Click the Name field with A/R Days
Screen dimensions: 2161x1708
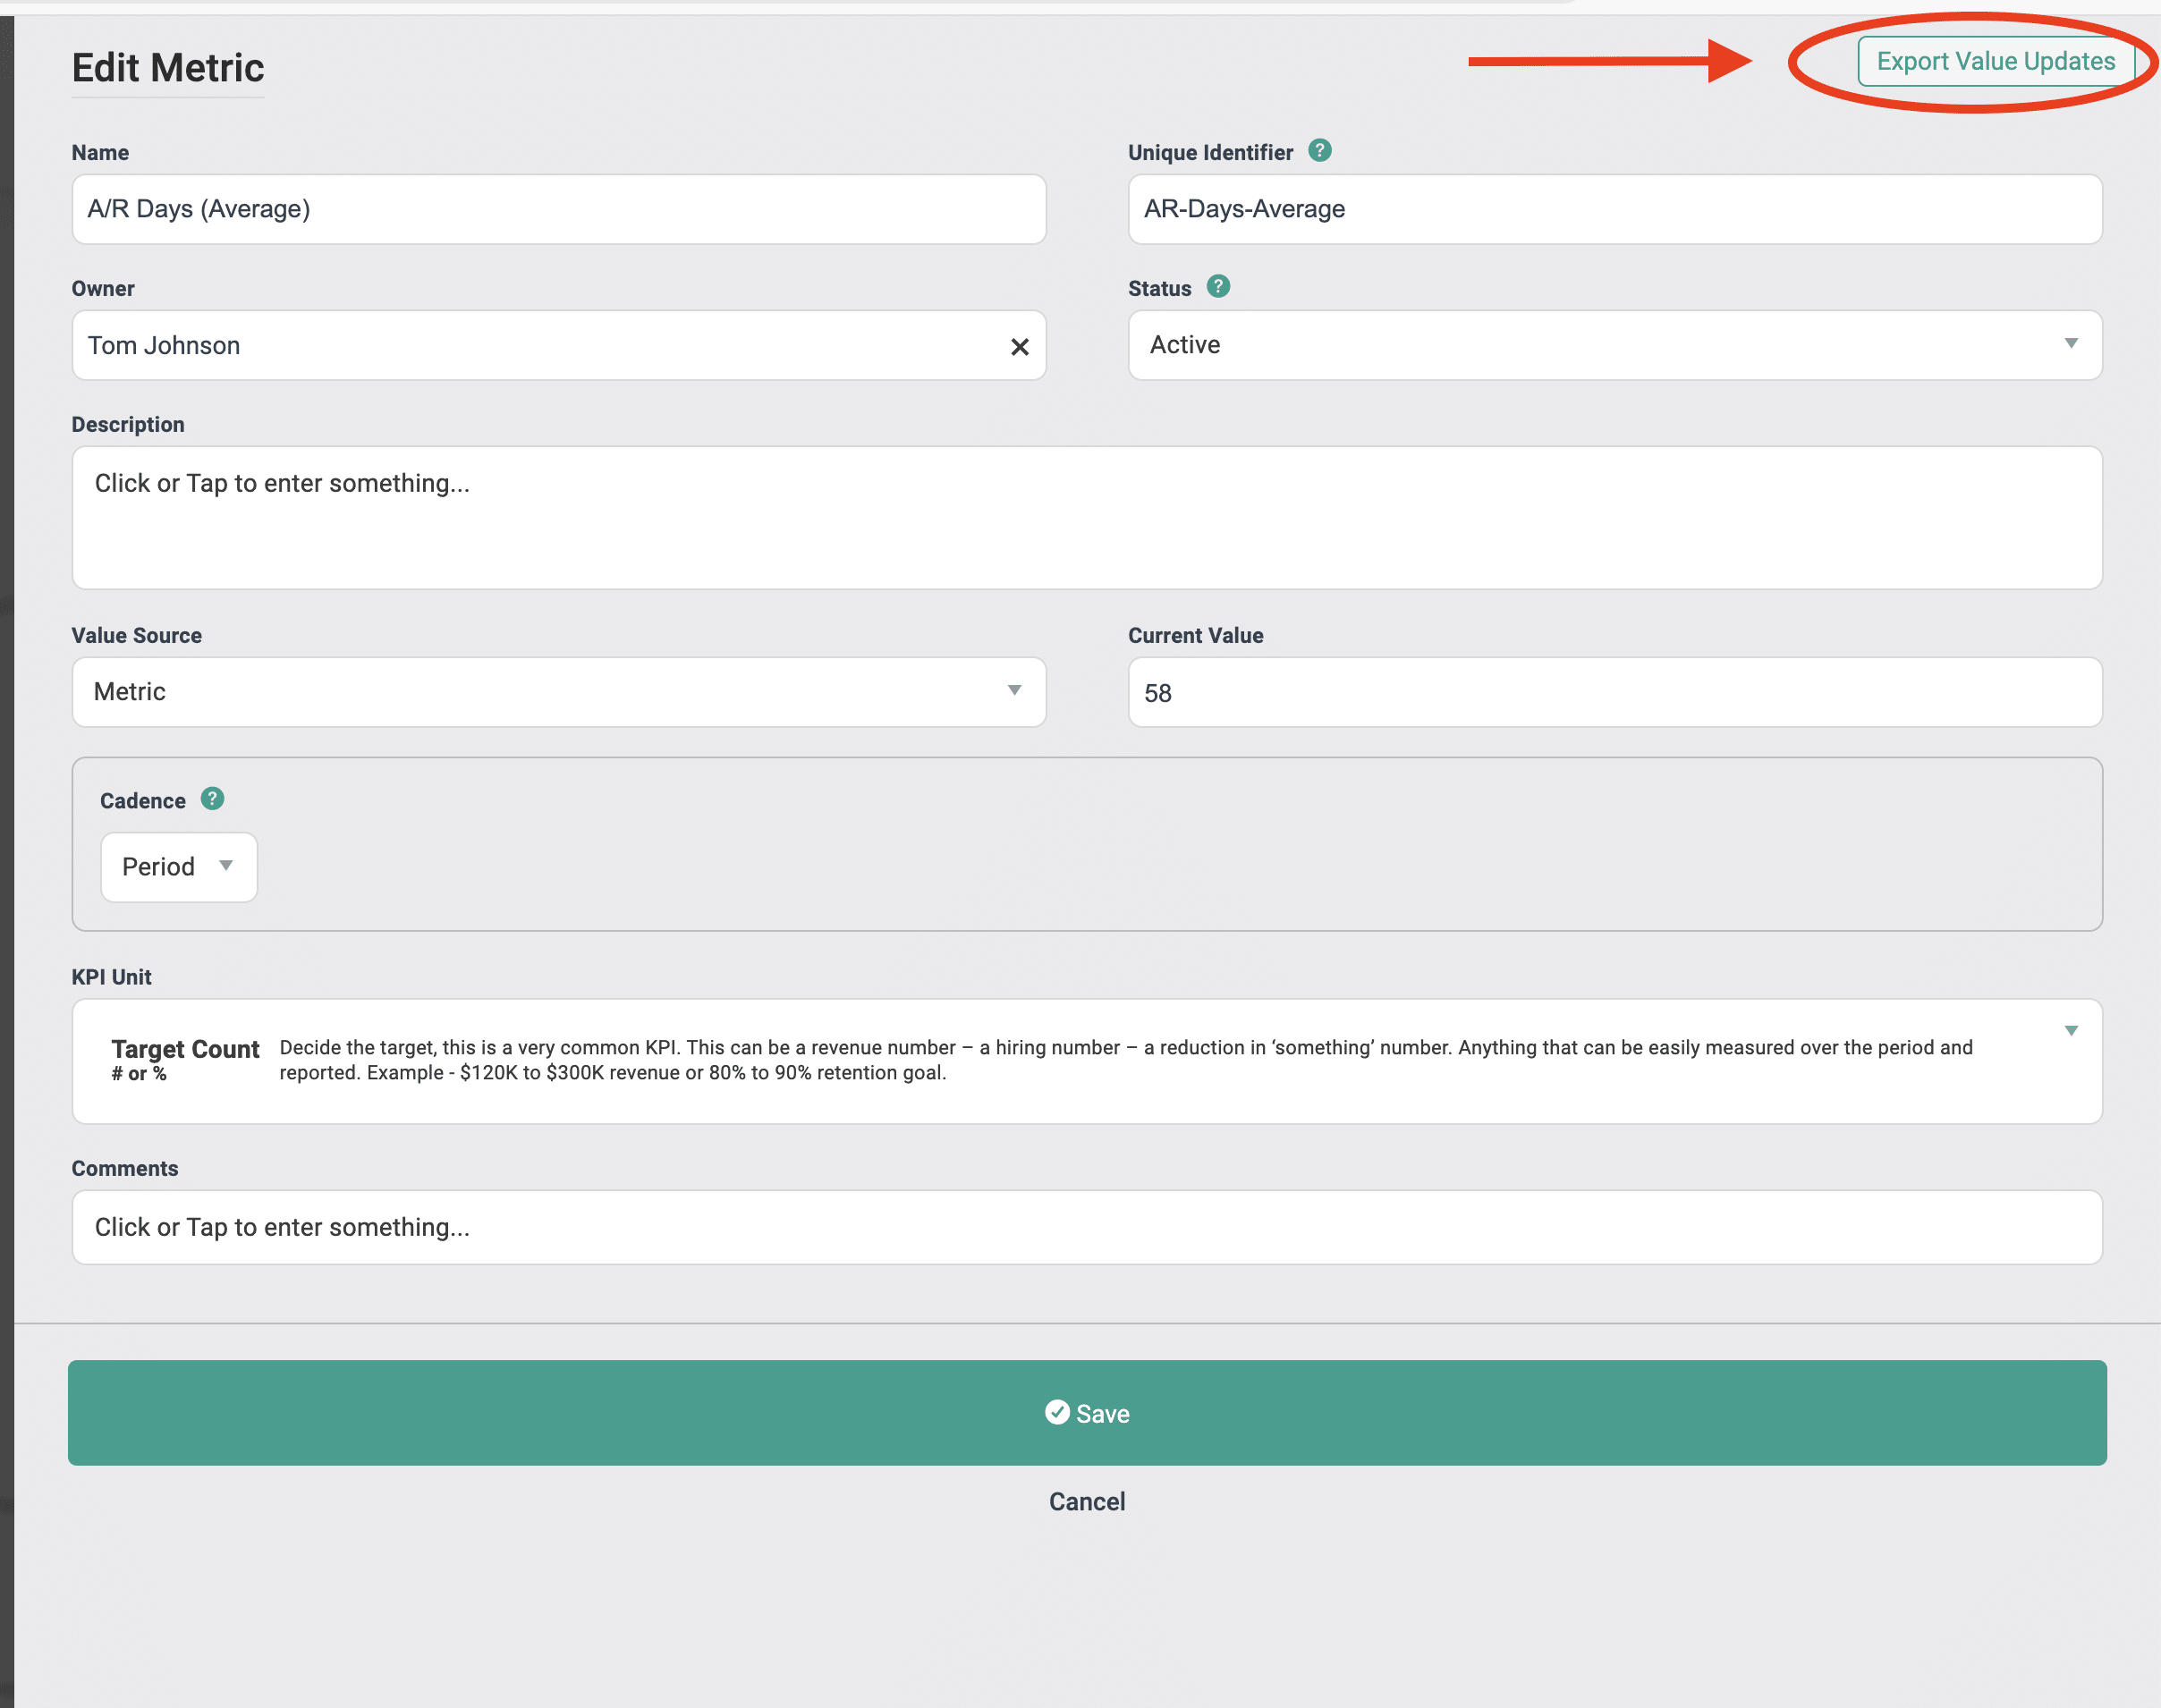pyautogui.click(x=558, y=209)
